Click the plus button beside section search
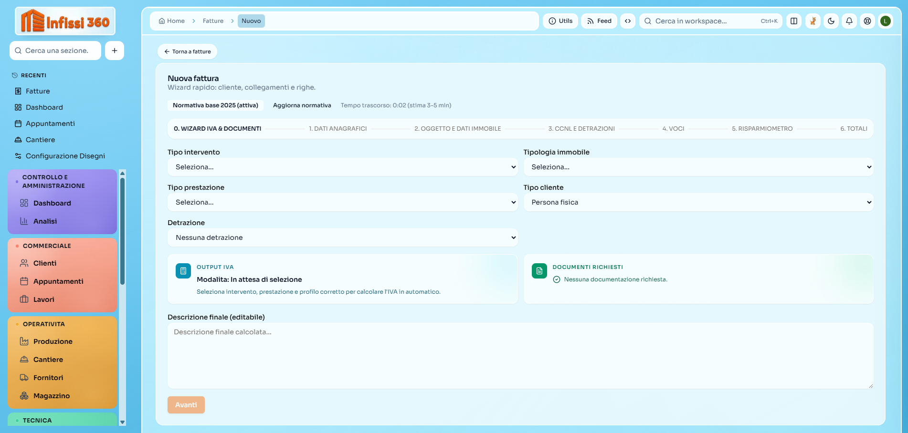 click(x=115, y=51)
